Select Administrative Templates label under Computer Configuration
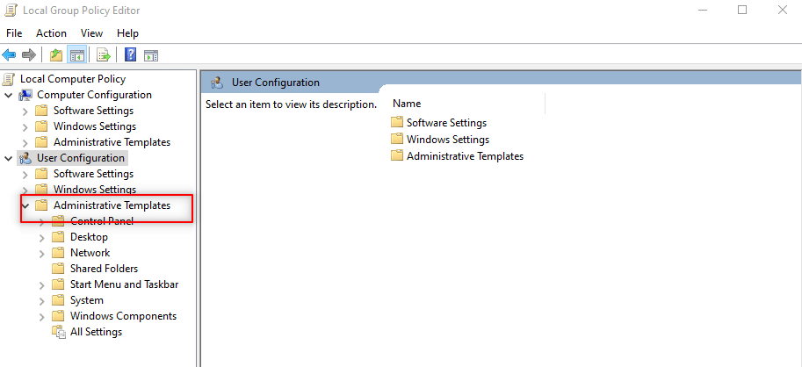 [x=112, y=142]
